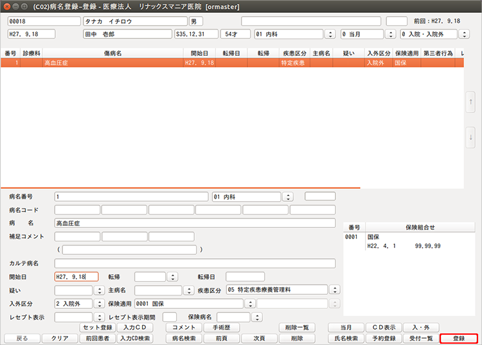Click the 前回患者 button
The height and width of the screenshot is (345, 482).
click(x=98, y=338)
